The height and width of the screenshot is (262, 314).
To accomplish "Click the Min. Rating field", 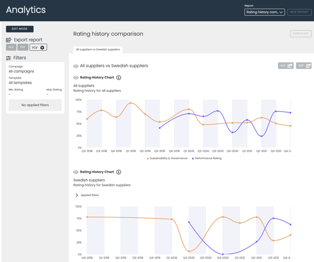I will pyautogui.click(x=16, y=92).
